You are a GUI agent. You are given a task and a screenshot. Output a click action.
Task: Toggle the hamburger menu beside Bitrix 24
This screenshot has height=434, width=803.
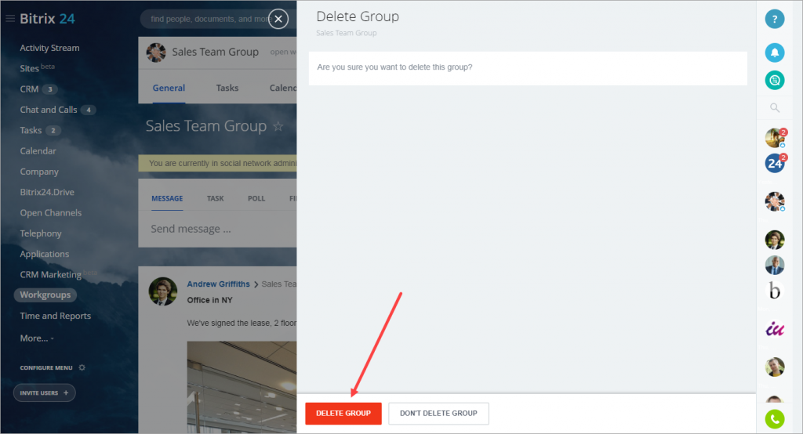tap(9, 19)
